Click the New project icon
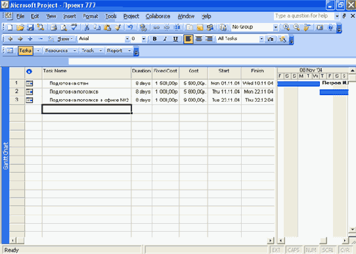 pos(10,28)
